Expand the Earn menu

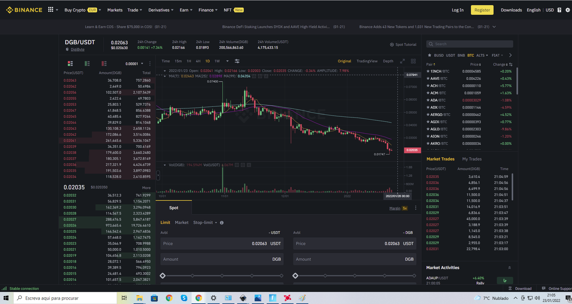click(x=186, y=10)
